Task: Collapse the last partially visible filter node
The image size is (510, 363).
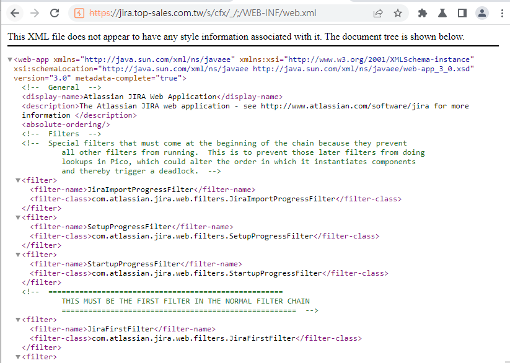Action: pyautogui.click(x=18, y=357)
